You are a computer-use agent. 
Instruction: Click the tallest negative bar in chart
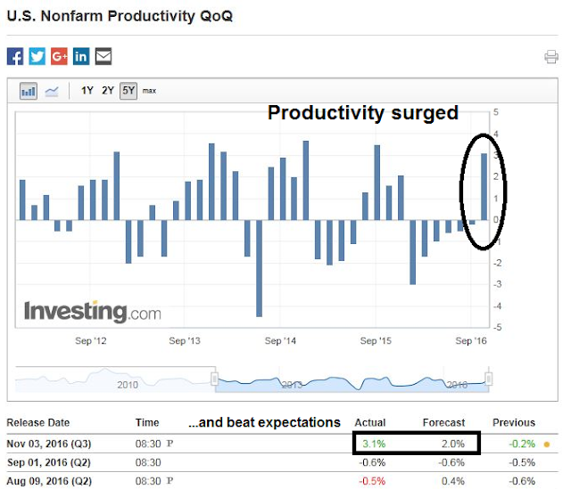coord(259,268)
